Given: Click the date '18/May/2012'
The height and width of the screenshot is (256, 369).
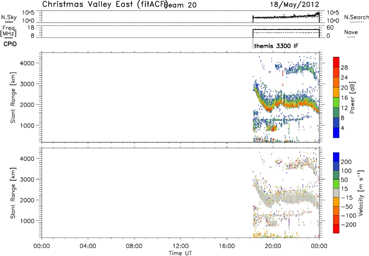Looking at the screenshot, I should click(x=294, y=5).
